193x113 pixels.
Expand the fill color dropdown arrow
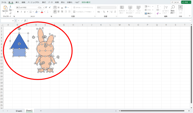[x=39, y=12]
